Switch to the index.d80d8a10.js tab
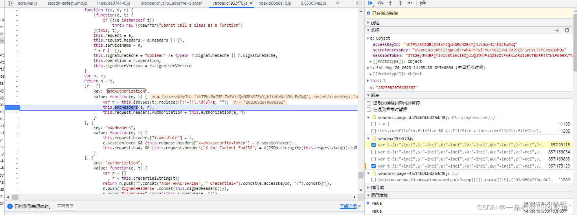The height and width of the screenshot is (215, 577). coord(274,3)
